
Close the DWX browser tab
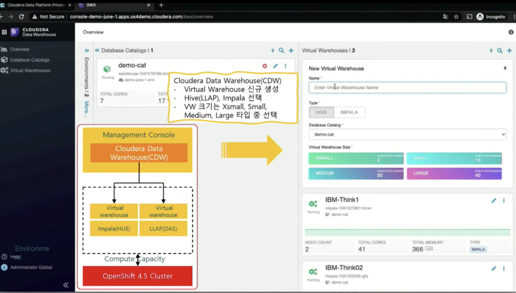point(149,5)
